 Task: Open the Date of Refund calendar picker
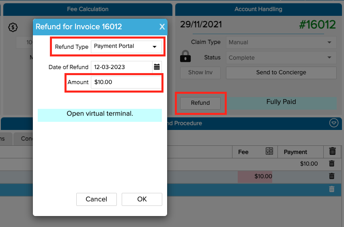157,67
